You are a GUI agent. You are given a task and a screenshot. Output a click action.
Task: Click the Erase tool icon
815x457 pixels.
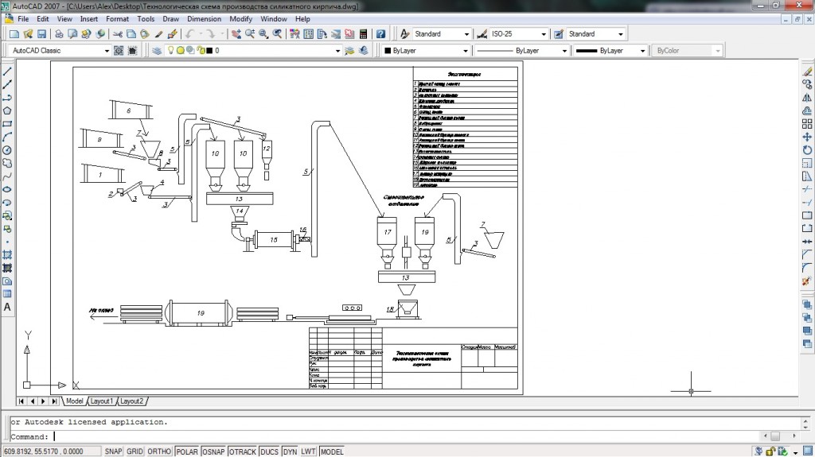click(807, 72)
